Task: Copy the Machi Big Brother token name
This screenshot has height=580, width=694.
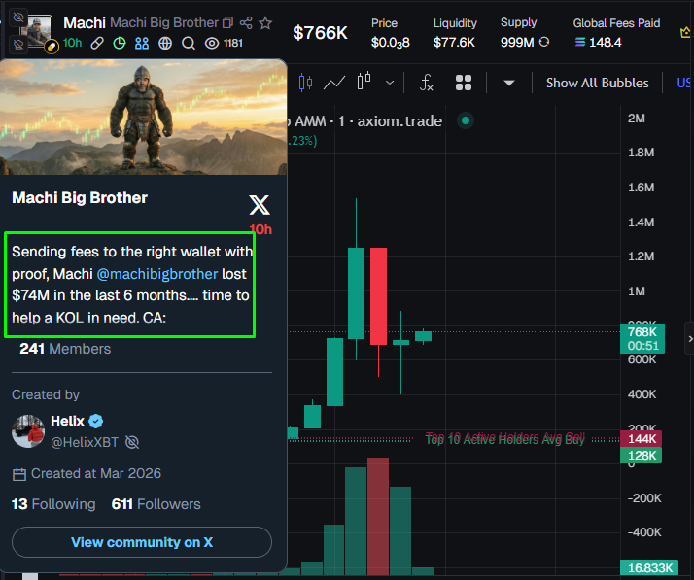Action: click(x=227, y=22)
